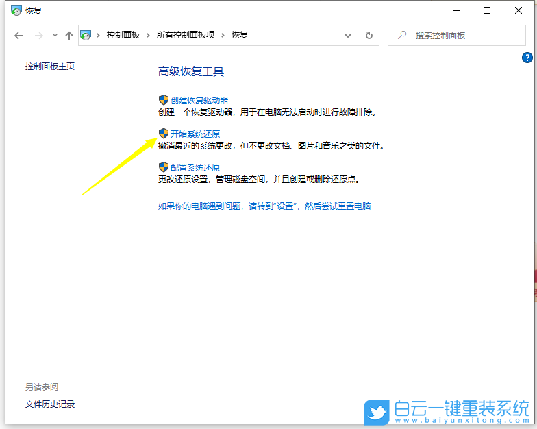Focus the 搜索控制面板 search field
The height and width of the screenshot is (429, 537).
click(x=456, y=36)
